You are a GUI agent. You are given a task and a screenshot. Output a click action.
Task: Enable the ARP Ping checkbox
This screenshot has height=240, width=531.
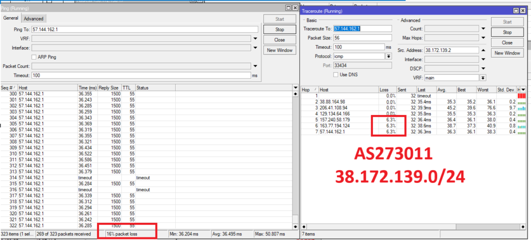coord(34,57)
